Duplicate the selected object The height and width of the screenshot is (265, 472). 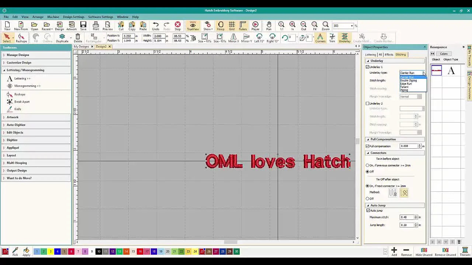[62, 38]
